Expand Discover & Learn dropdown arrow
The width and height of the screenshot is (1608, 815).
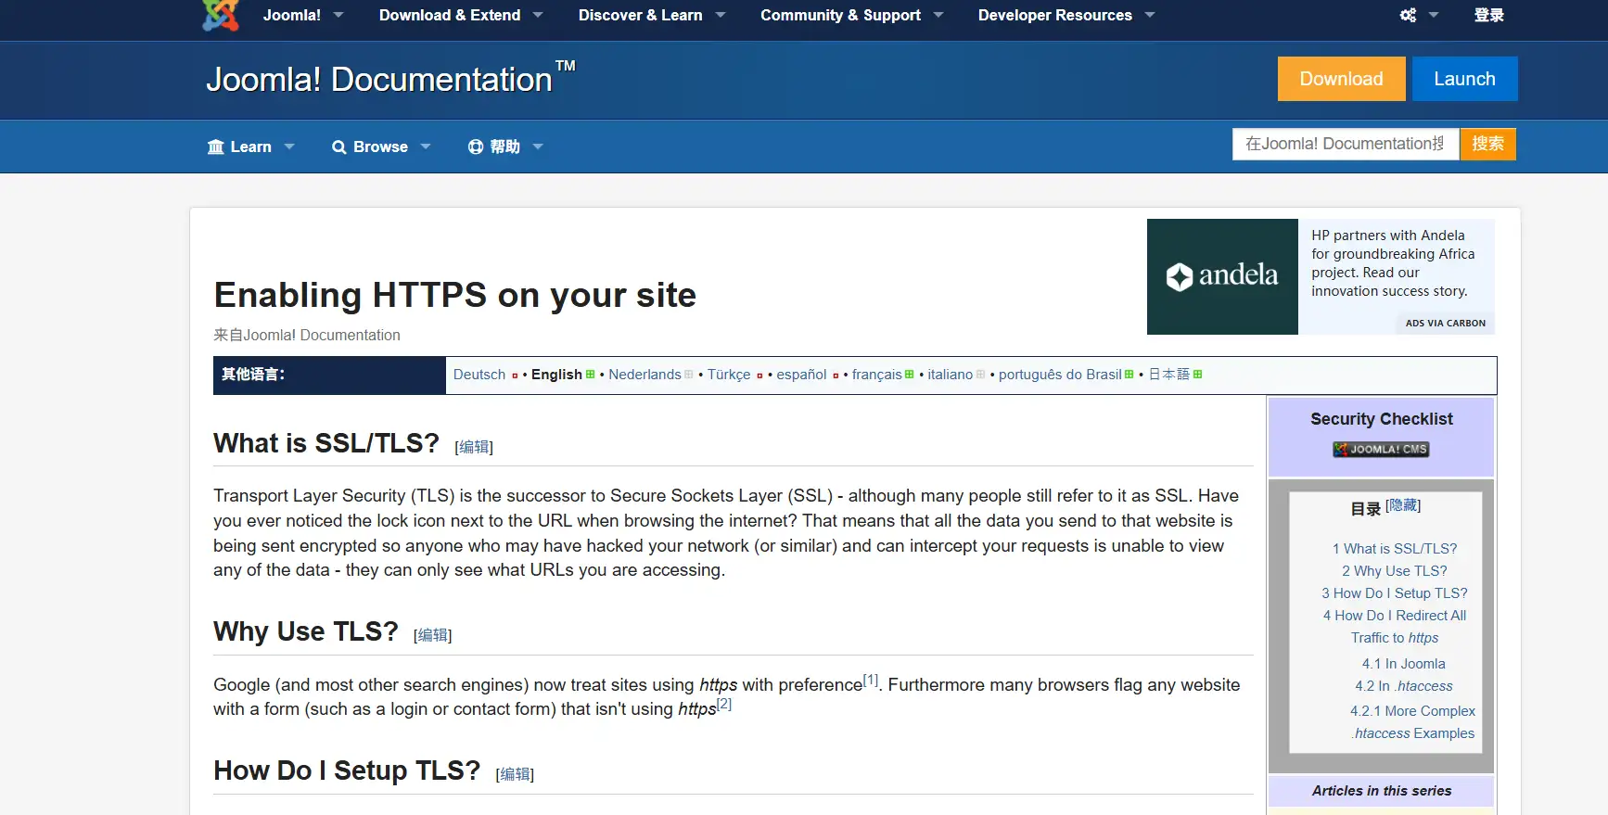[721, 15]
